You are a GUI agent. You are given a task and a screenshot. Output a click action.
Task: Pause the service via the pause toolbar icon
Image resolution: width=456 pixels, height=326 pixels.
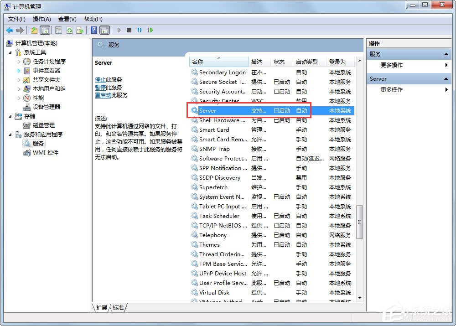pos(139,30)
